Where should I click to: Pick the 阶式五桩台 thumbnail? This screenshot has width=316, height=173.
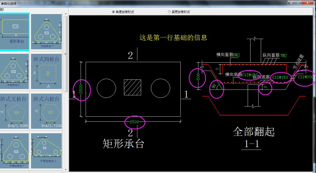[x=14, y=111]
